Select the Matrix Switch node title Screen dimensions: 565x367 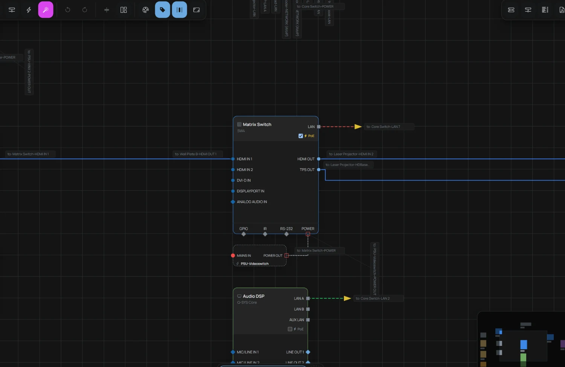[x=257, y=124]
